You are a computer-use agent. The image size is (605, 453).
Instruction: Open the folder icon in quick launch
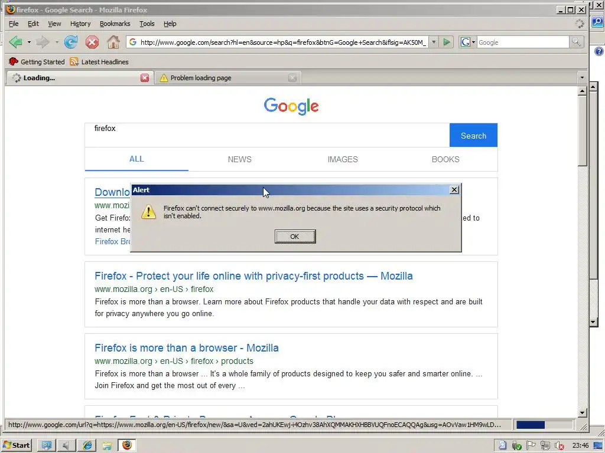click(x=107, y=446)
